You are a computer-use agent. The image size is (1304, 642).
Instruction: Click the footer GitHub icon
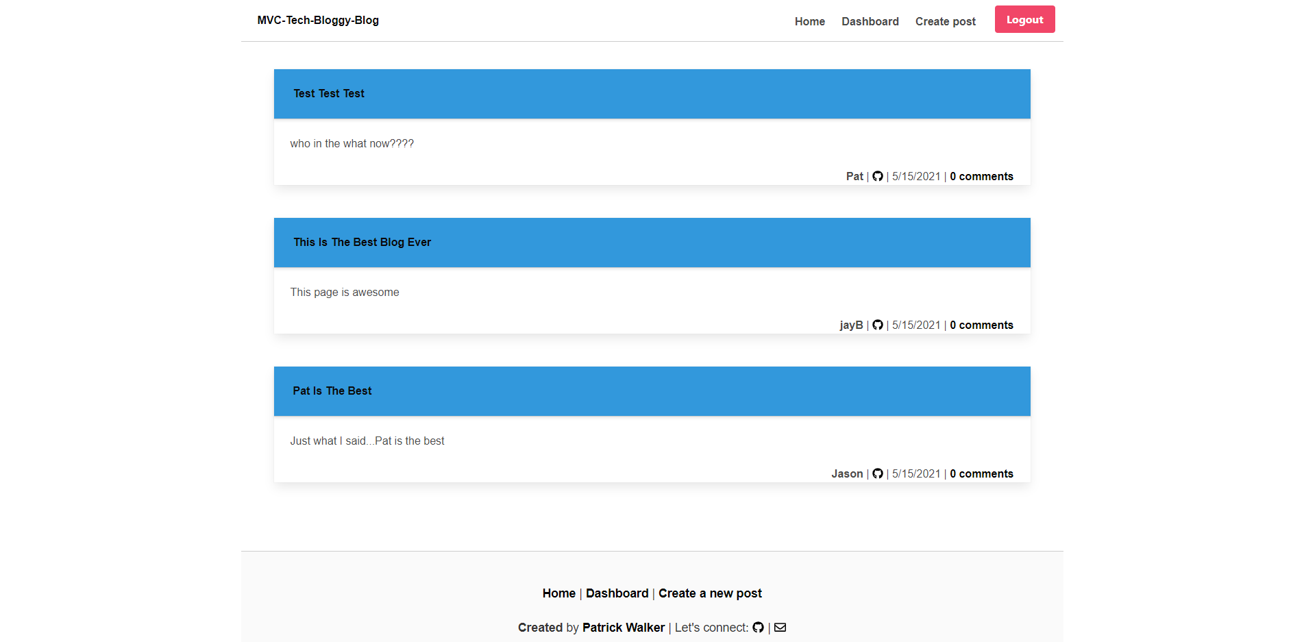(758, 628)
